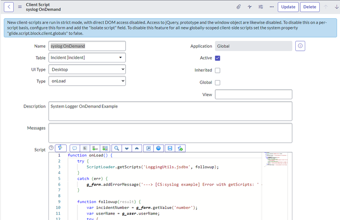340x220 pixels.
Task: Click into the Description text area
Action: 170,111
